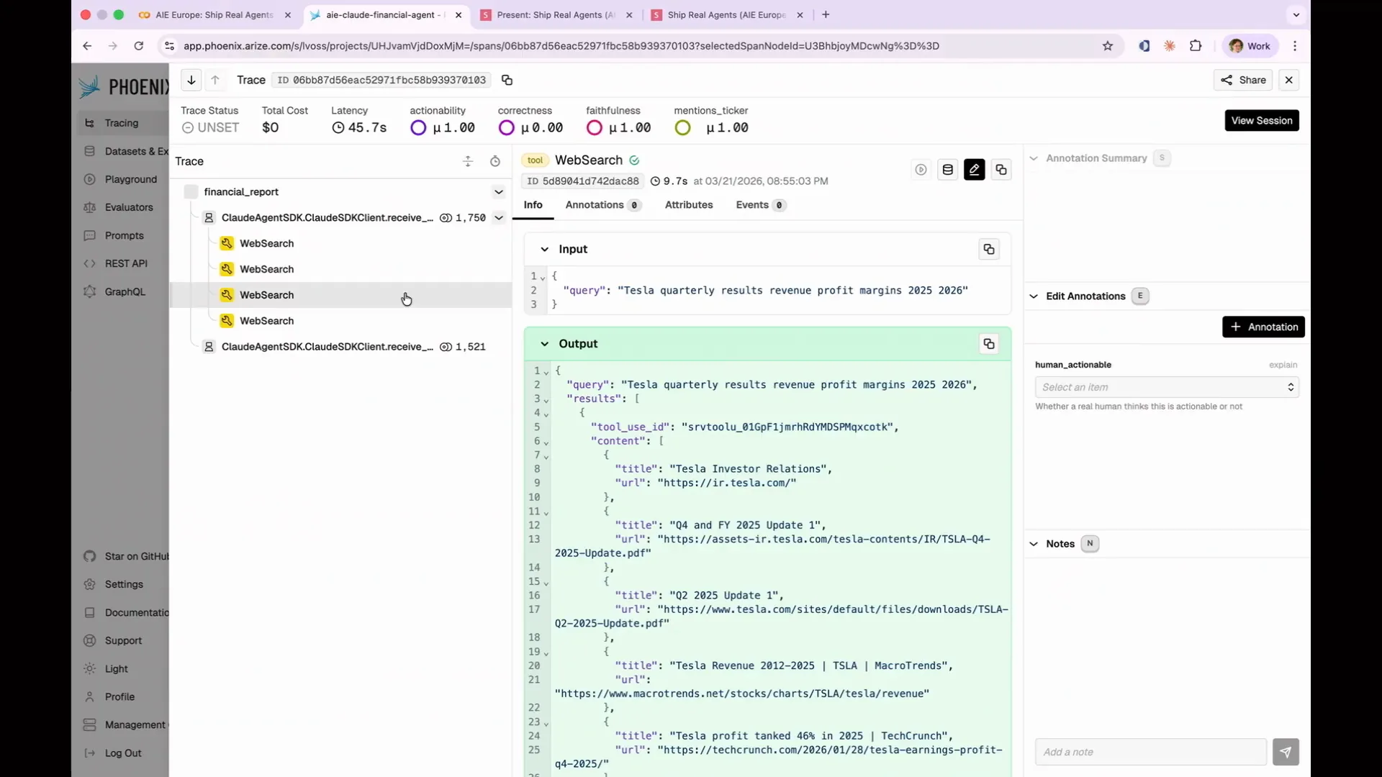This screenshot has height=777, width=1382.
Task: Select the first WebSearch span
Action: pyautogui.click(x=341, y=243)
